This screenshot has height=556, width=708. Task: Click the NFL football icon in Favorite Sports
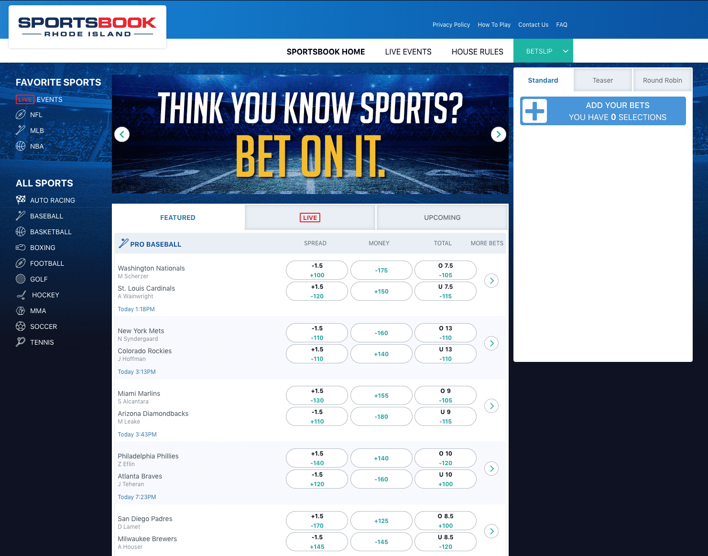(21, 115)
